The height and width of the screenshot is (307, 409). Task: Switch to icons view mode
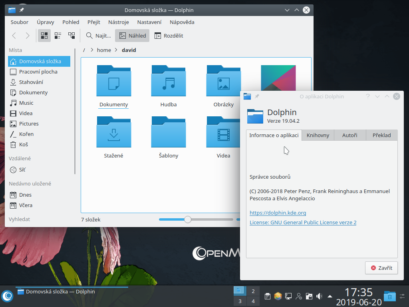click(x=44, y=35)
